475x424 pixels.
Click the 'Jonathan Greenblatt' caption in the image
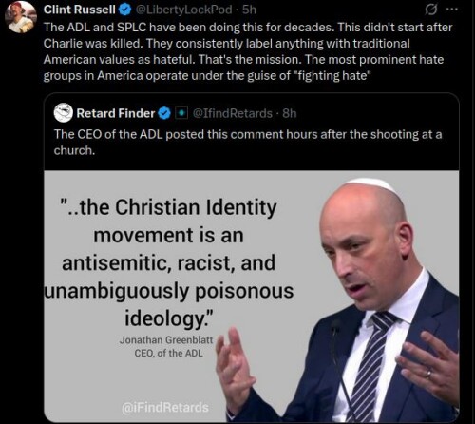coord(166,340)
